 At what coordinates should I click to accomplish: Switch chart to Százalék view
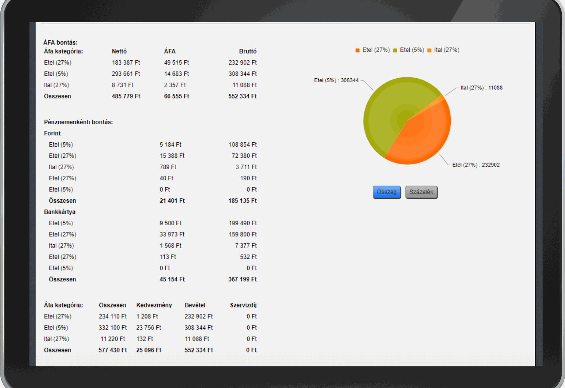tap(421, 192)
